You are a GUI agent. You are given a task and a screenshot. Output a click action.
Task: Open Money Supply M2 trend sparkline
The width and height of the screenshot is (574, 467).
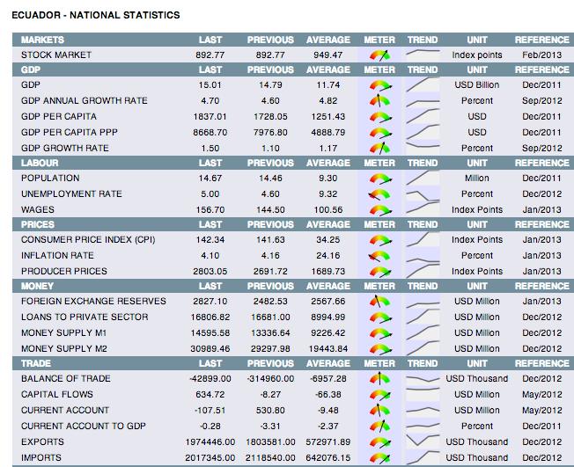(x=423, y=348)
